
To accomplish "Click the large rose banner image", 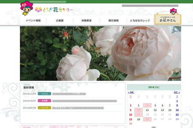I will (100, 53).
